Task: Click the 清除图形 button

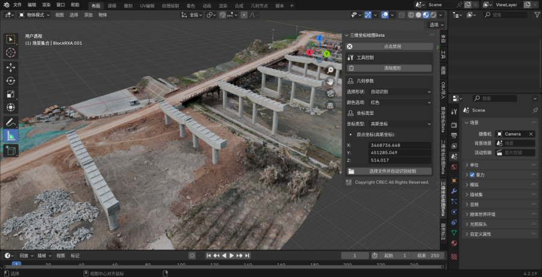Action: coord(391,68)
